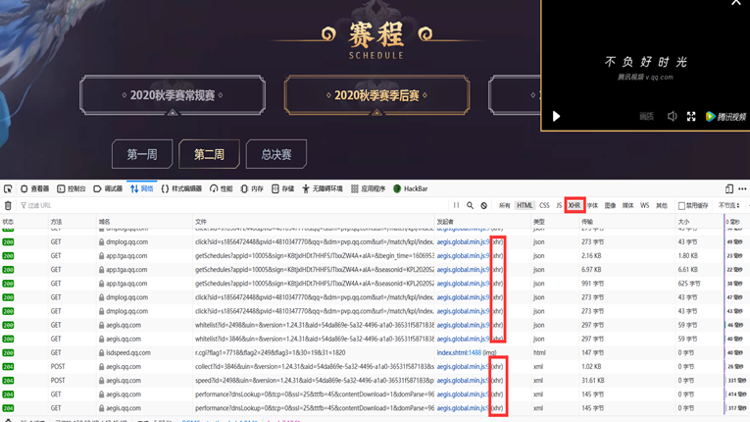
Task: Toggle the 所有 all-requests filter
Action: tap(504, 205)
